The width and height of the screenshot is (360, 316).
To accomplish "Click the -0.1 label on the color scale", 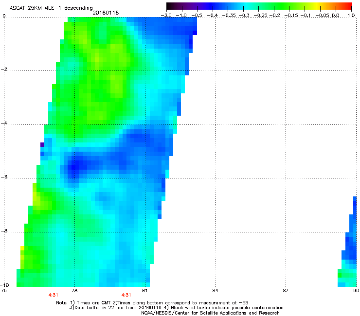I will tap(306, 16).
